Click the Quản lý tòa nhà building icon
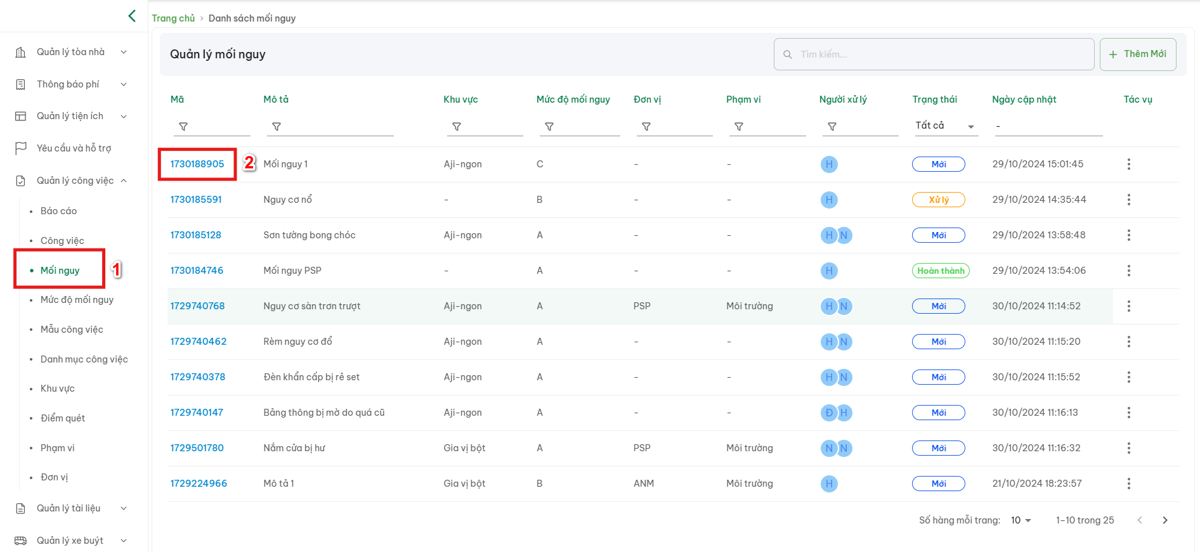 21,52
